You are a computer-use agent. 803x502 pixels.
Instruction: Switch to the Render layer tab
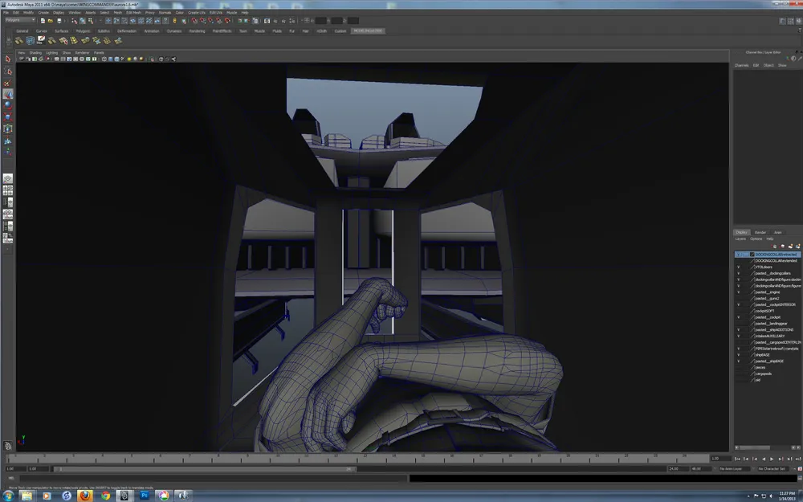point(760,232)
